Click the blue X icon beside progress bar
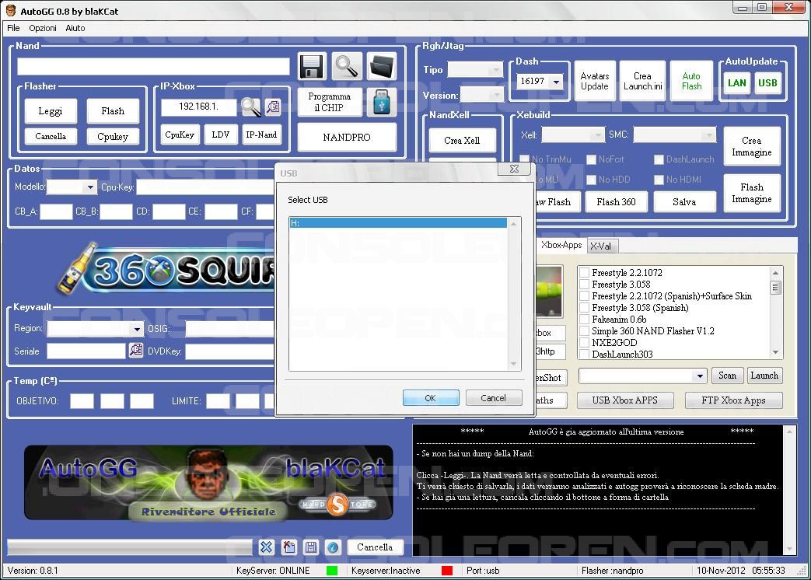The image size is (811, 580). (266, 547)
